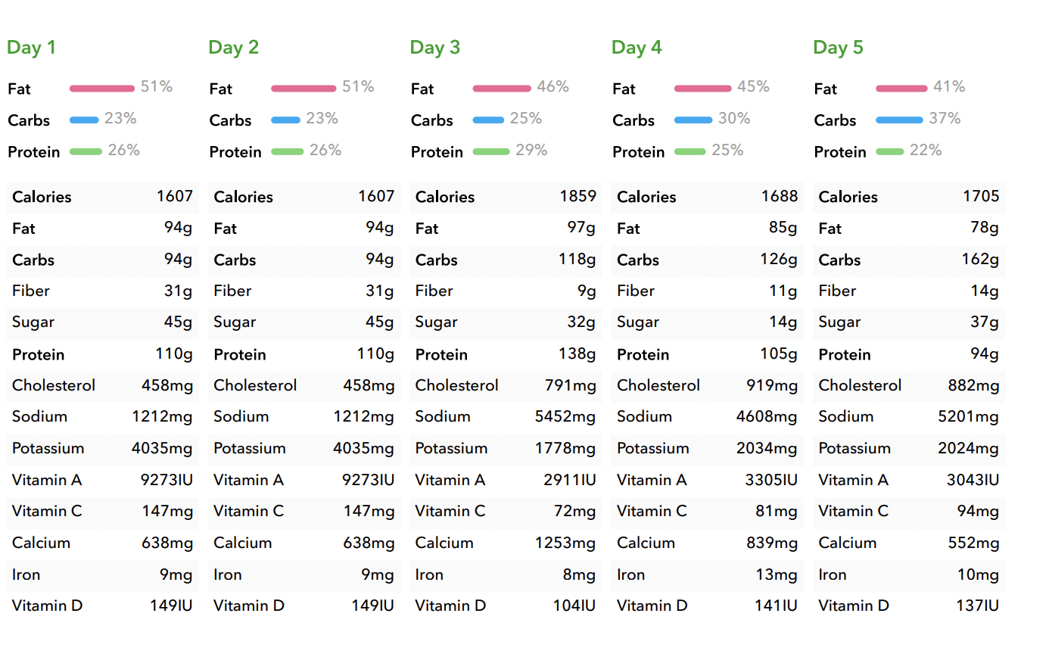Image resolution: width=1049 pixels, height=660 pixels.
Task: Click Day 4 Cholesterol value 919mg
Action: point(771,385)
